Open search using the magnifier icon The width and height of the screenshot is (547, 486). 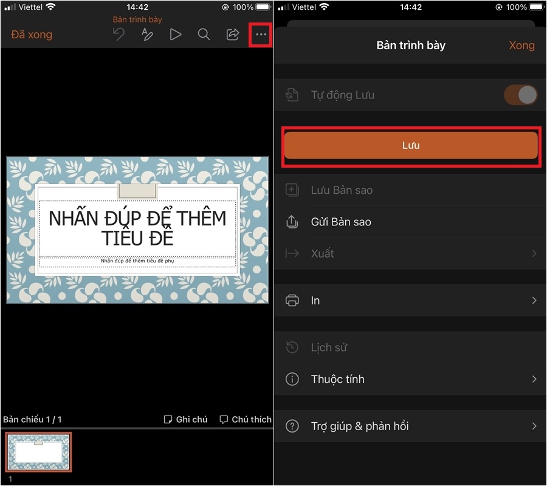[204, 35]
